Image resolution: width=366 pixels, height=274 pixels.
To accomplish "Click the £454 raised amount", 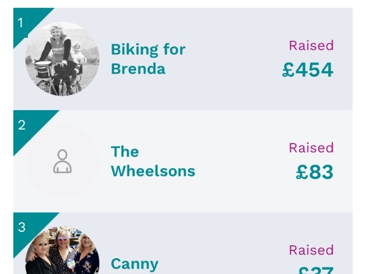I will [307, 69].
